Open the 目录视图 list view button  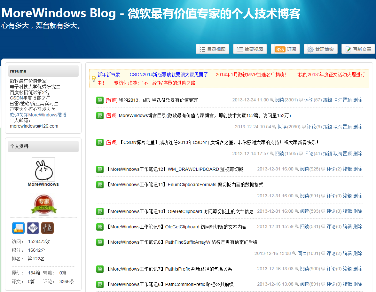coord(212,49)
